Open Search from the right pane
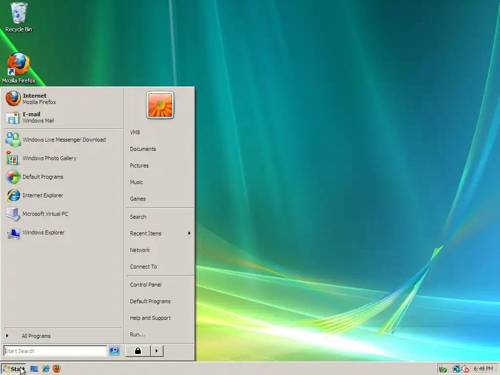 point(160,217)
